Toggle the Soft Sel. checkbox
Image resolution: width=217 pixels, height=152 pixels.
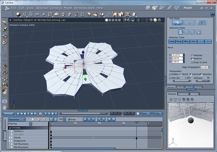pyautogui.click(x=170, y=77)
